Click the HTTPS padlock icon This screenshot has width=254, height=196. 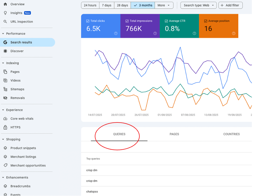pos(5,127)
